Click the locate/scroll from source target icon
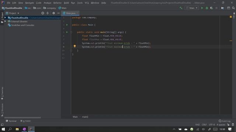Screen dimensions: 236x132 pos(43,13)
